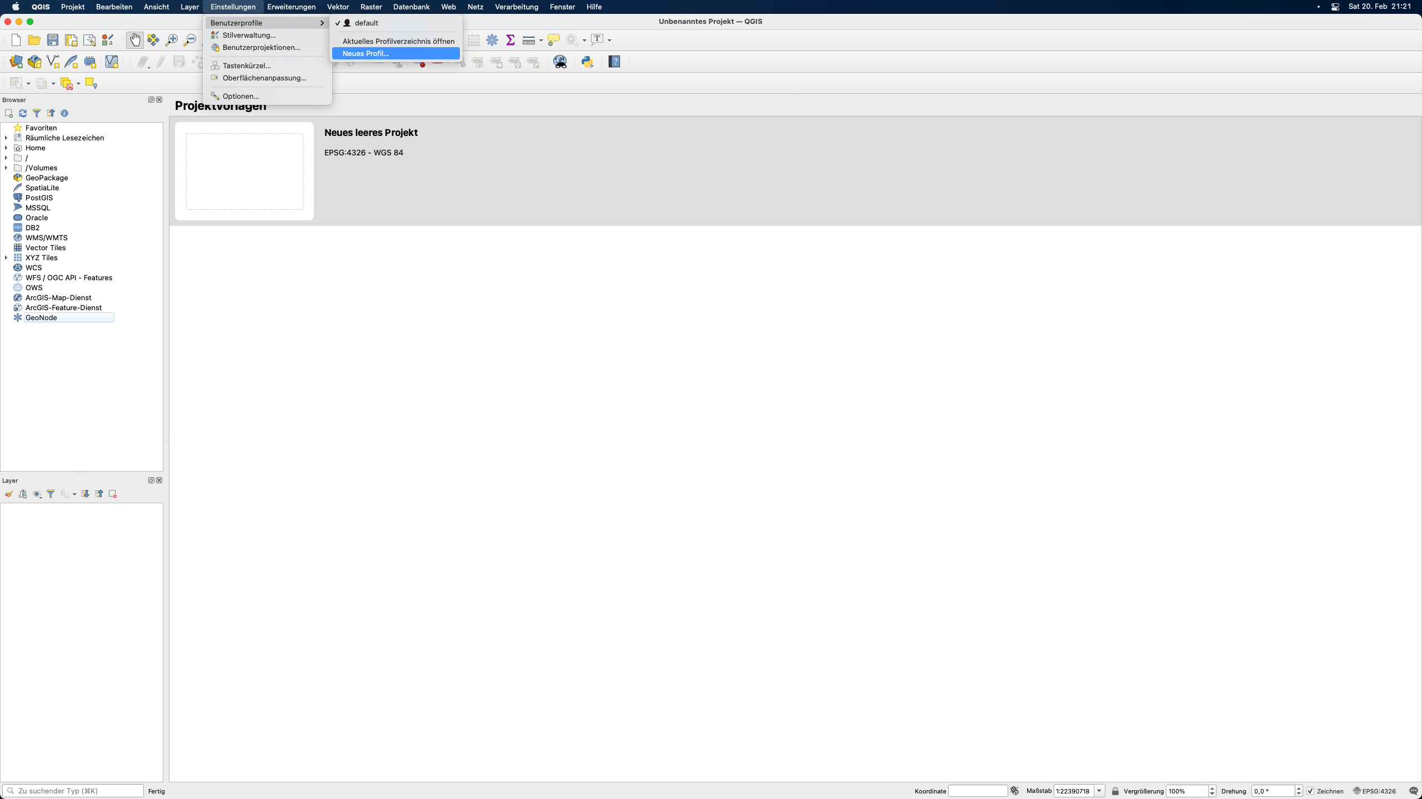Choose Neues Profil… menu entry

pos(396,53)
